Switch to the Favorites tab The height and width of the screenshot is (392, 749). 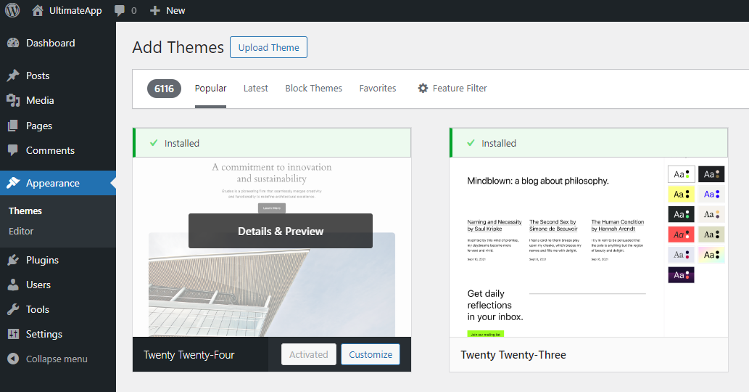(x=378, y=89)
